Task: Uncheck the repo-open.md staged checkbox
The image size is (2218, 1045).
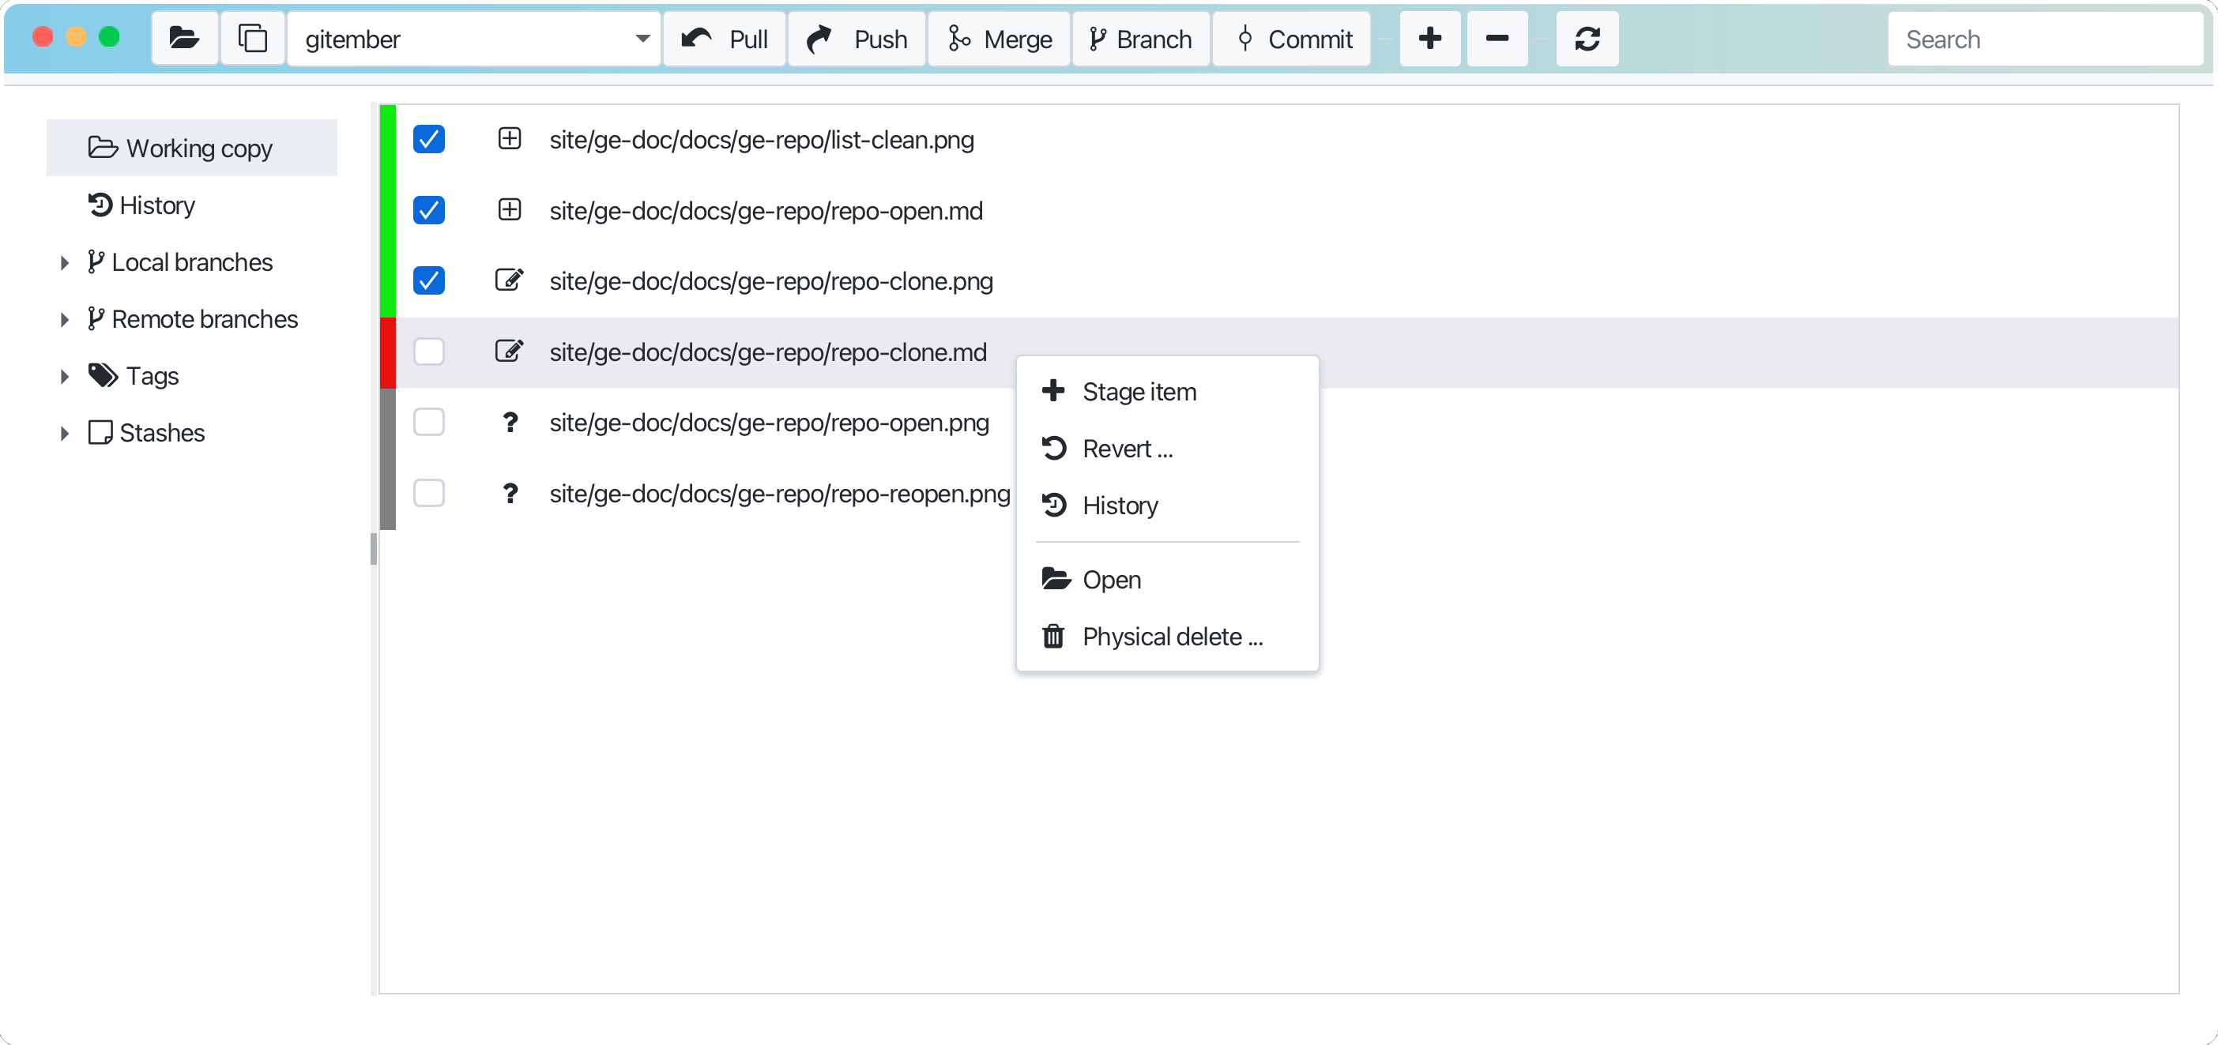Action: [x=429, y=210]
